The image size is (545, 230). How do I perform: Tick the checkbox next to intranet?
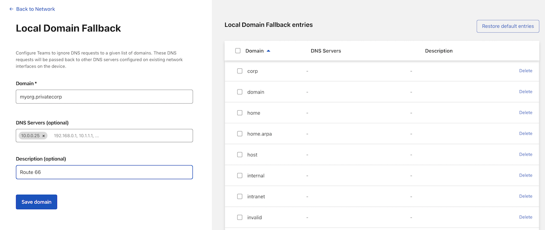click(240, 197)
